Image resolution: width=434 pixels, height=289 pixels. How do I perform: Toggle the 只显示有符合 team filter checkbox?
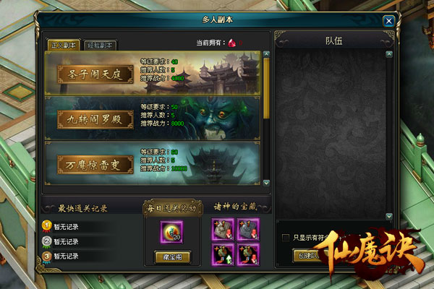tap(286, 237)
